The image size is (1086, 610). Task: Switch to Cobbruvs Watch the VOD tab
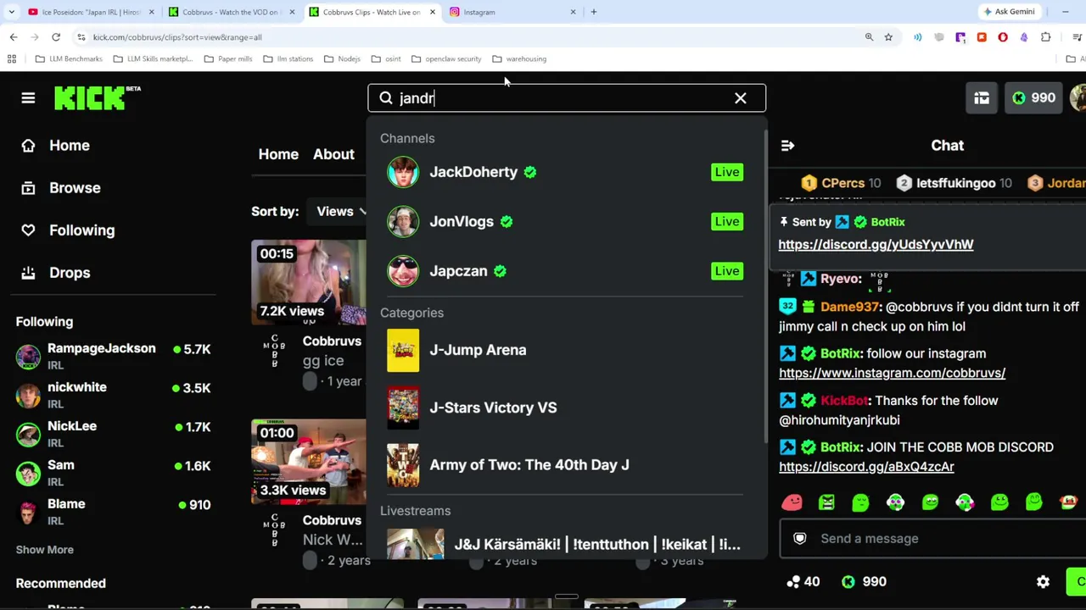[231, 12]
